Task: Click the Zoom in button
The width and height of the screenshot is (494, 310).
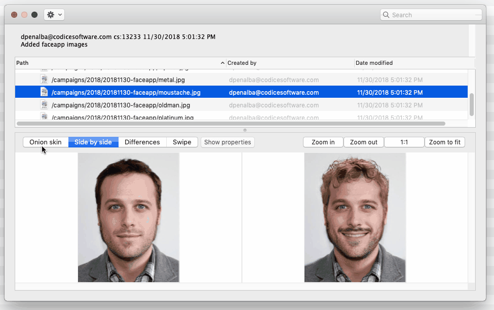Action: [323, 142]
